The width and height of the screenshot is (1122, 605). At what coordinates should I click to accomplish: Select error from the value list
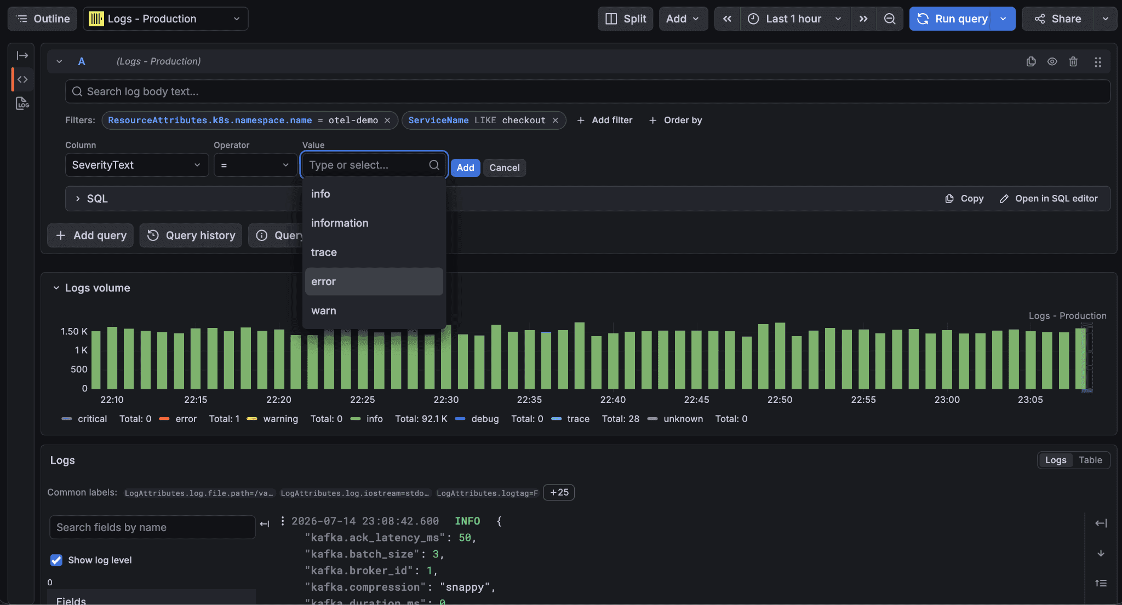coord(374,281)
